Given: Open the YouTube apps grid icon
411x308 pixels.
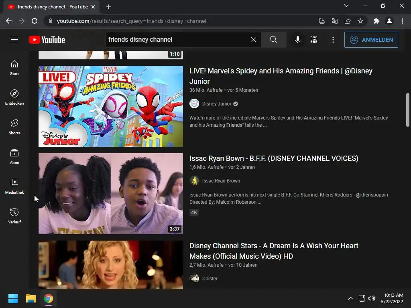Looking at the screenshot, I should pos(314,40).
